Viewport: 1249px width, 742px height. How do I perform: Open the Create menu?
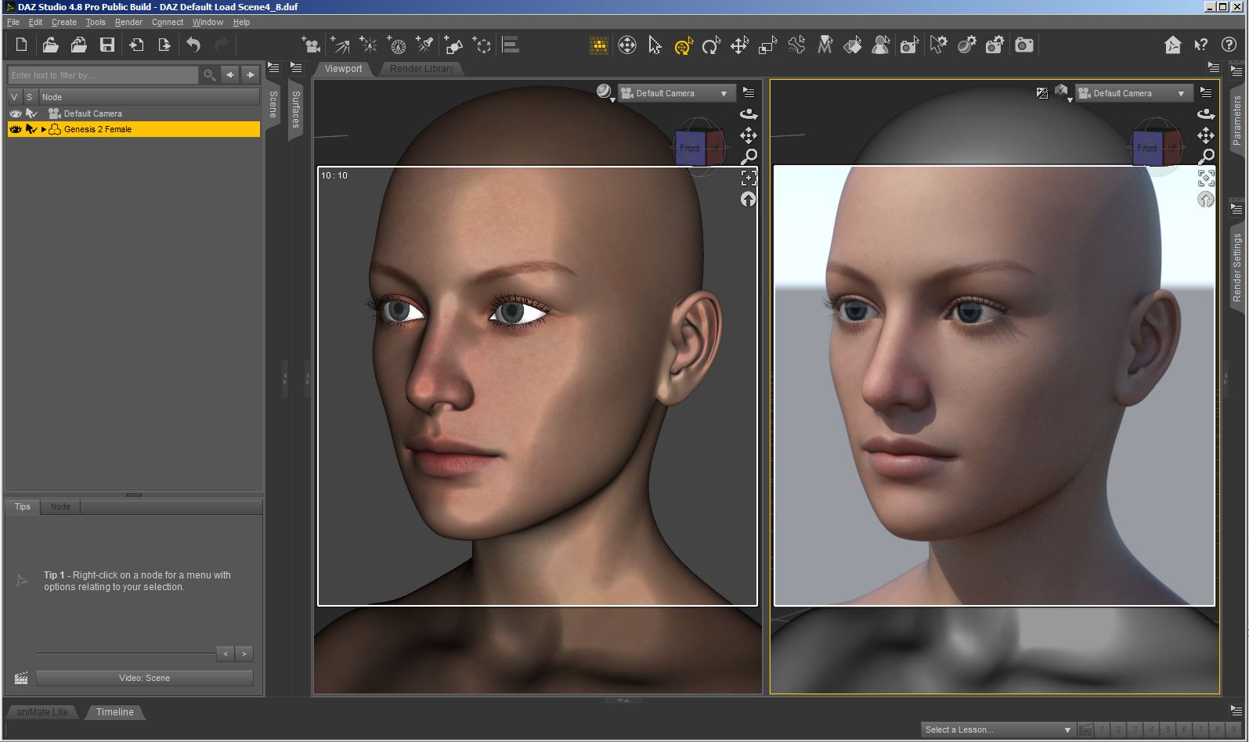[x=64, y=22]
